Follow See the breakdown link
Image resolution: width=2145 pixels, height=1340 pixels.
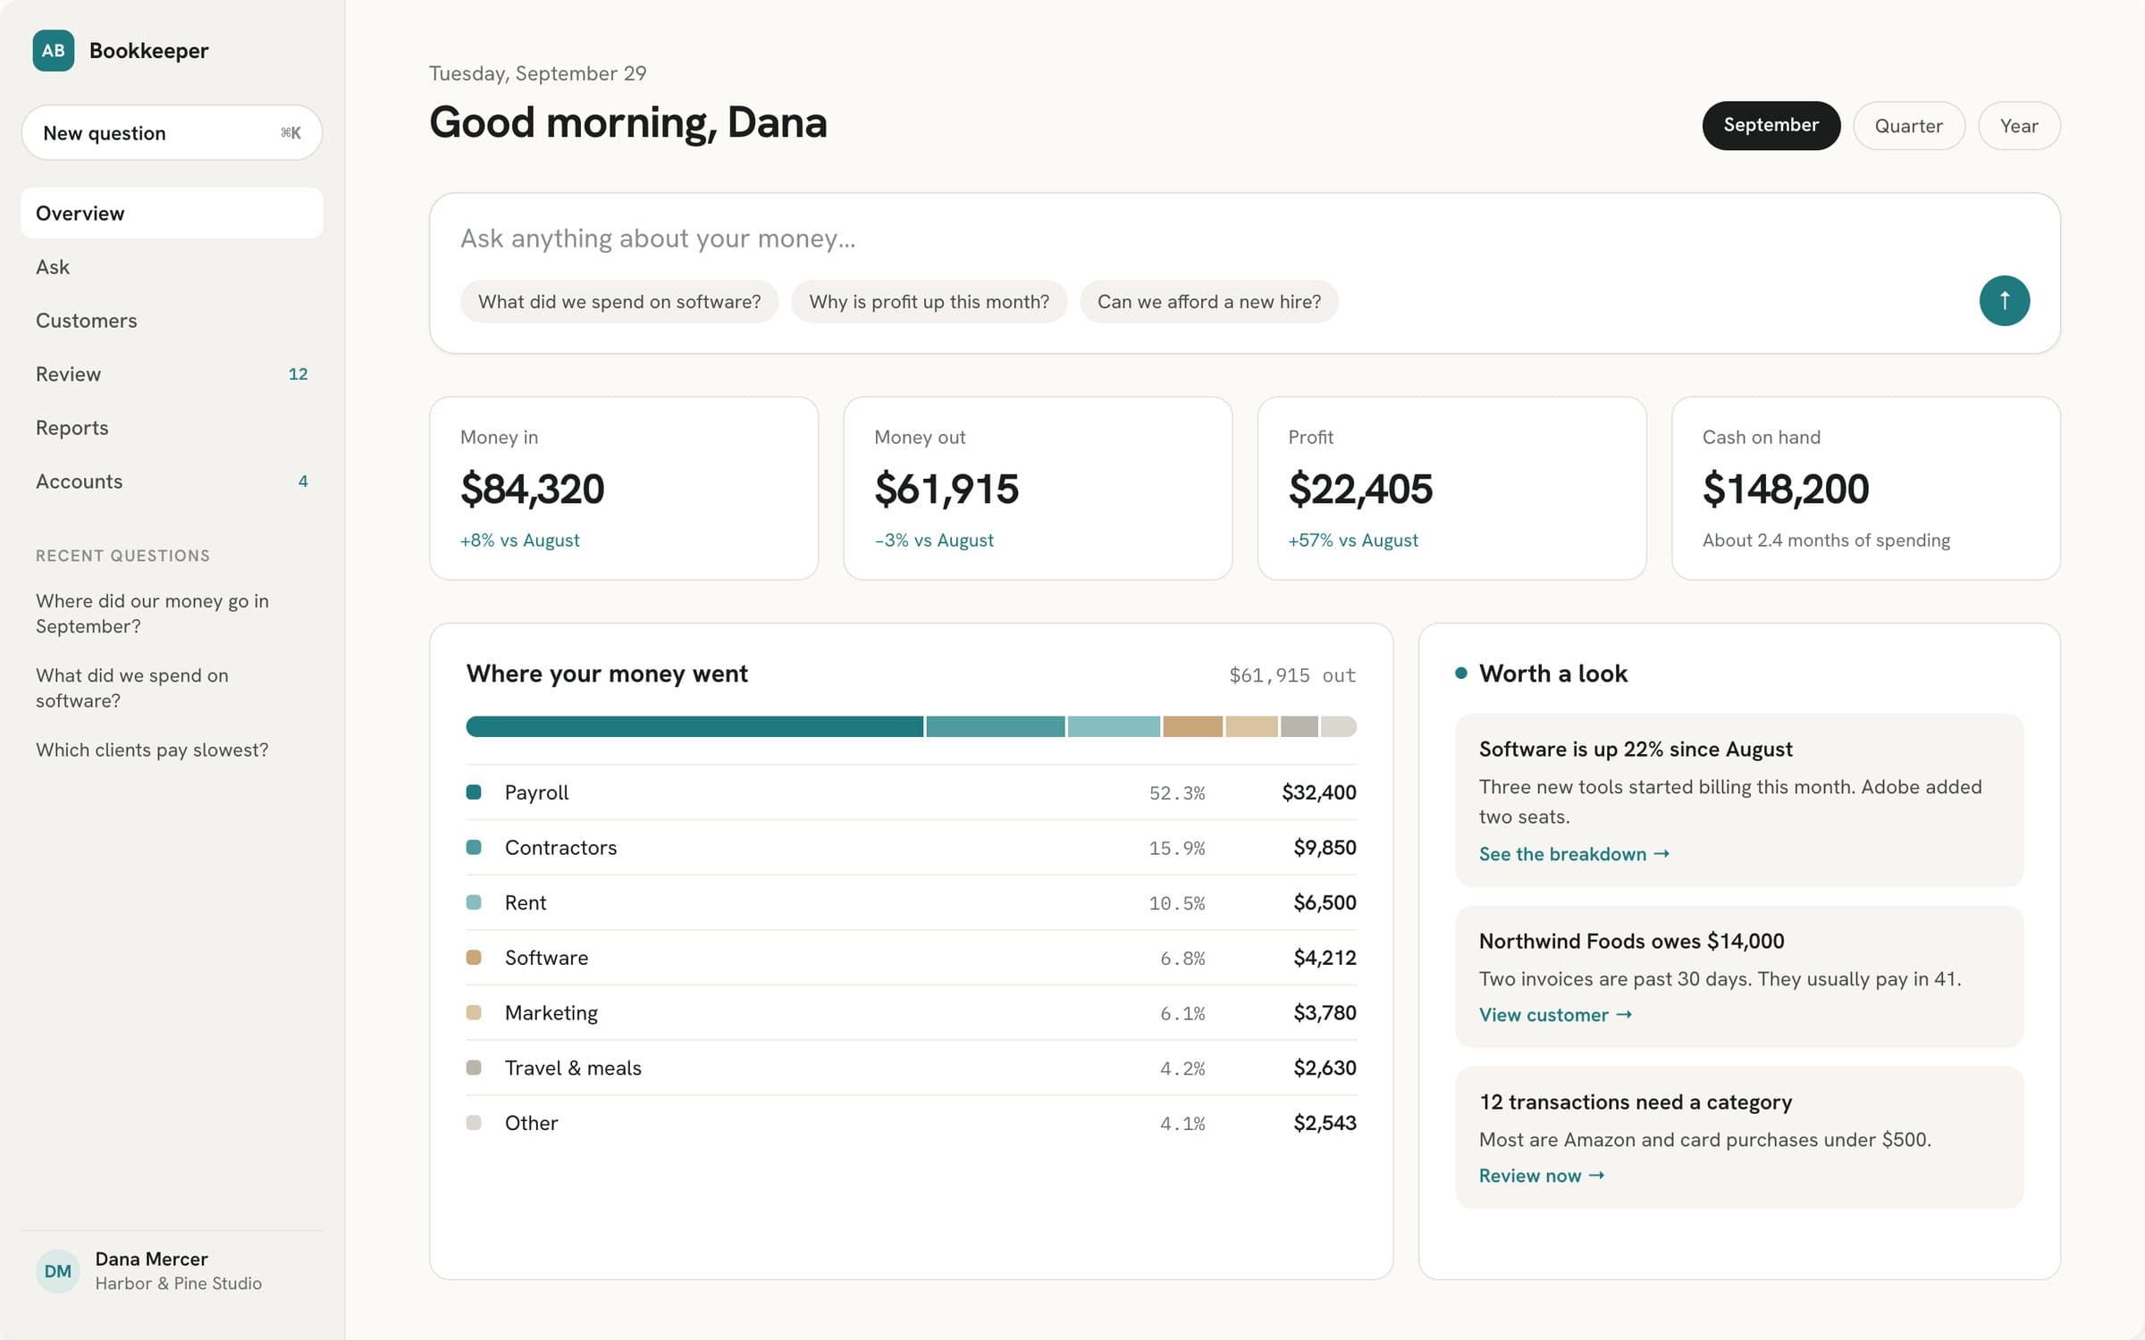pyautogui.click(x=1573, y=853)
